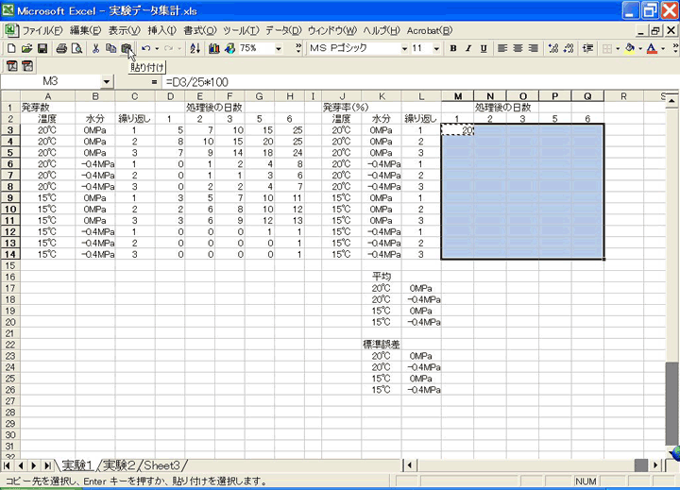Viewport: 680px width, 490px height.
Task: Open the zoom 75% dropdown
Action: [278, 48]
